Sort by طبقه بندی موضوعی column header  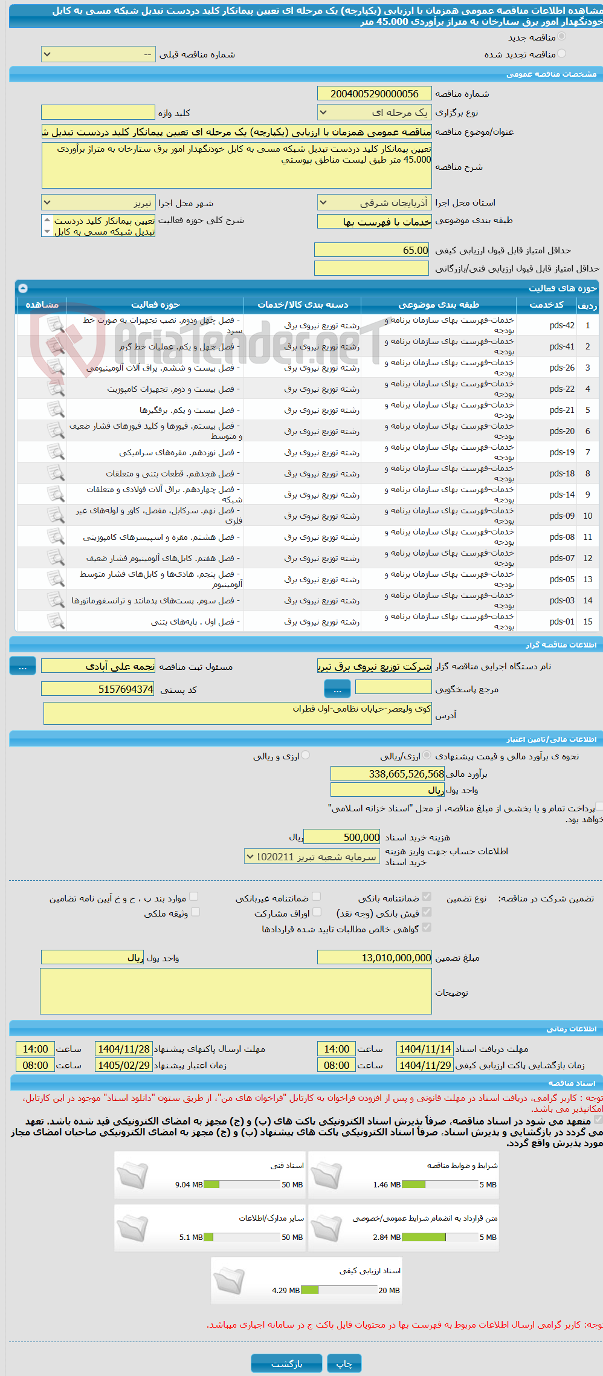point(439,305)
